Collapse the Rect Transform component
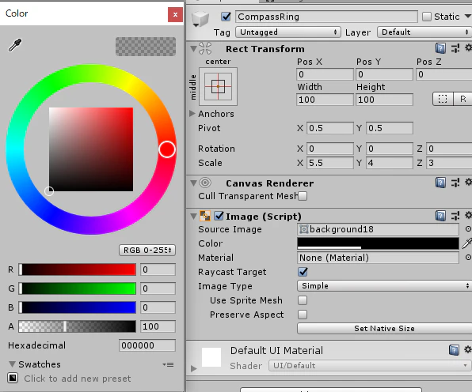This screenshot has width=472, height=392. [x=193, y=48]
